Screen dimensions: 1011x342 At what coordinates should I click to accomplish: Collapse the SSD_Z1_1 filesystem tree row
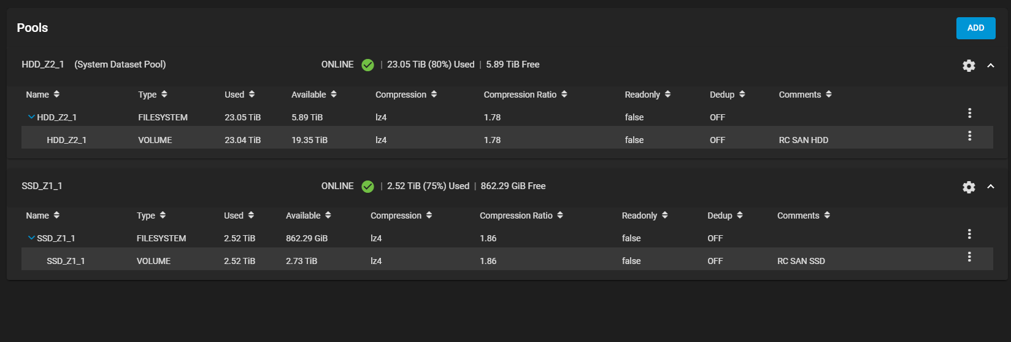(31, 238)
